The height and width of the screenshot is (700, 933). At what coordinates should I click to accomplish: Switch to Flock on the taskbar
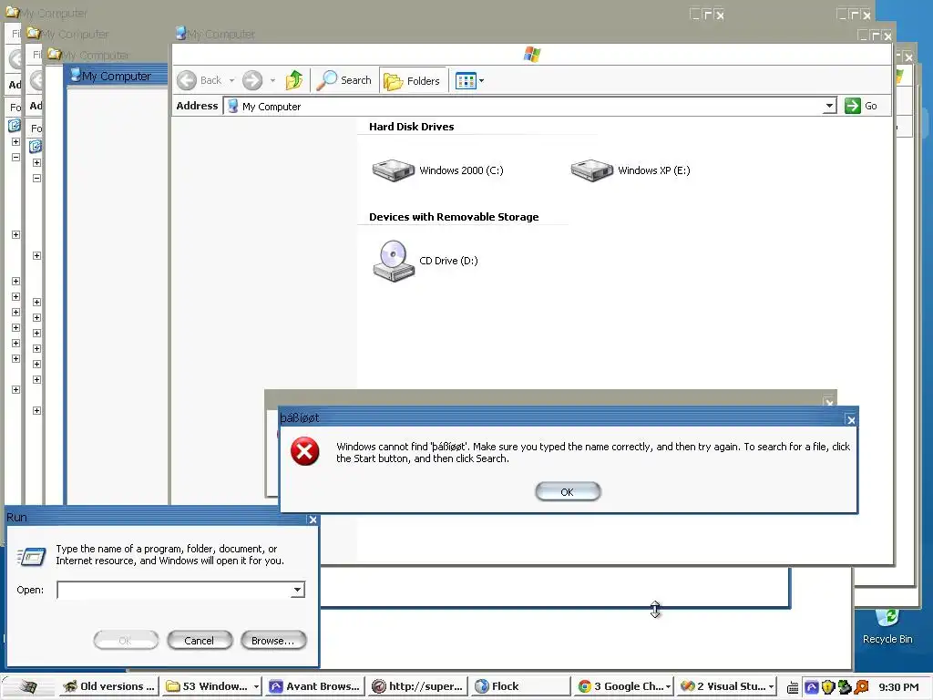click(520, 686)
